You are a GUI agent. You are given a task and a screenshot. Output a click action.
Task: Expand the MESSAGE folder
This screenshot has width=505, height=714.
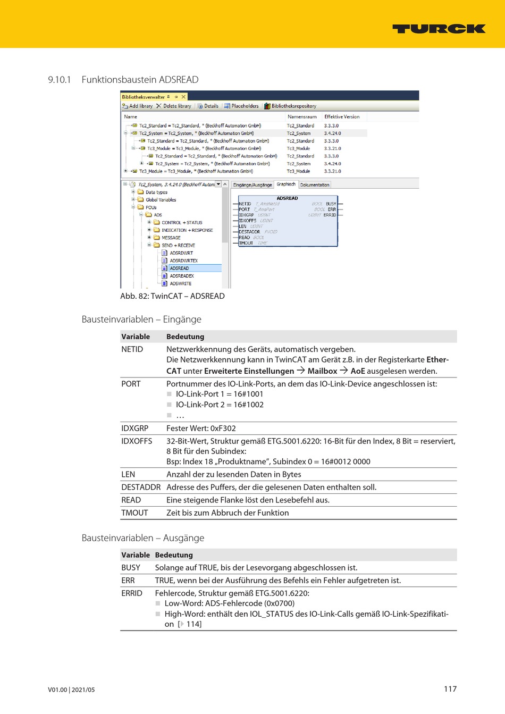(x=149, y=238)
